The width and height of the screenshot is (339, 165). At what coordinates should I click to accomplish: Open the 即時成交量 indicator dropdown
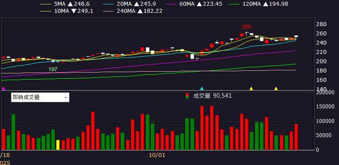tap(40, 97)
